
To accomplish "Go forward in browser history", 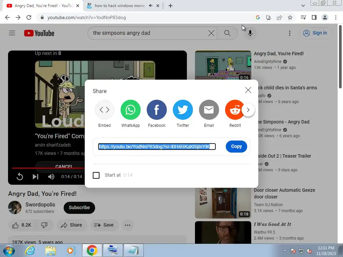I will pos(18,17).
